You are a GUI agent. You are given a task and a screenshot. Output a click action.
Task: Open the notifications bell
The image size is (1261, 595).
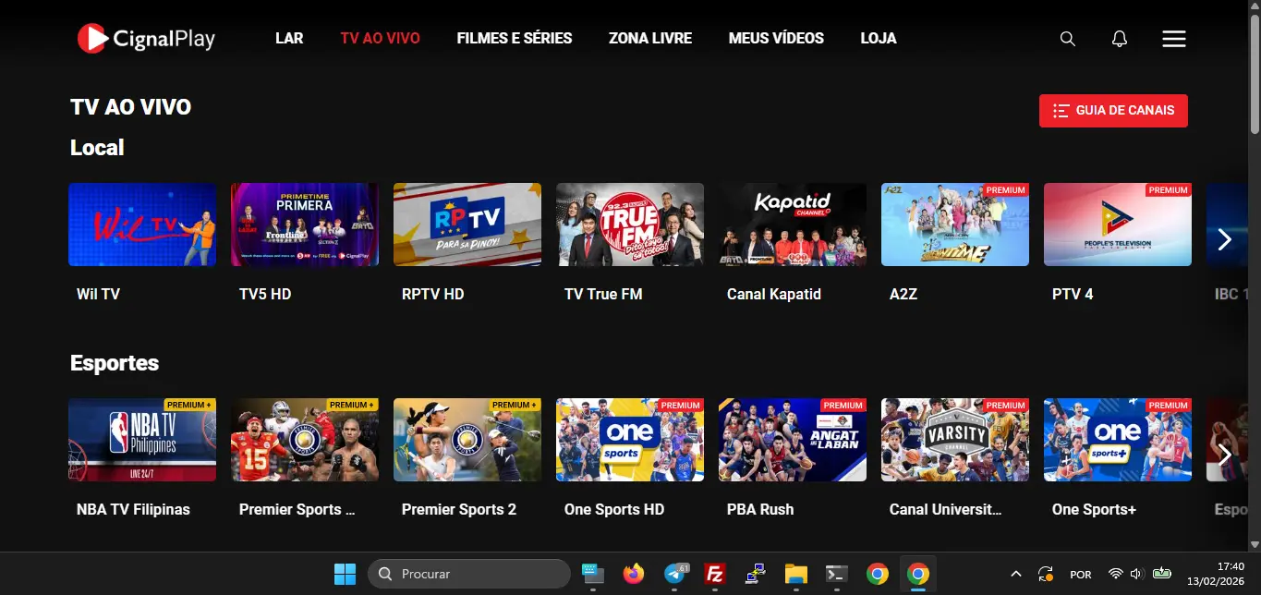[x=1119, y=39]
